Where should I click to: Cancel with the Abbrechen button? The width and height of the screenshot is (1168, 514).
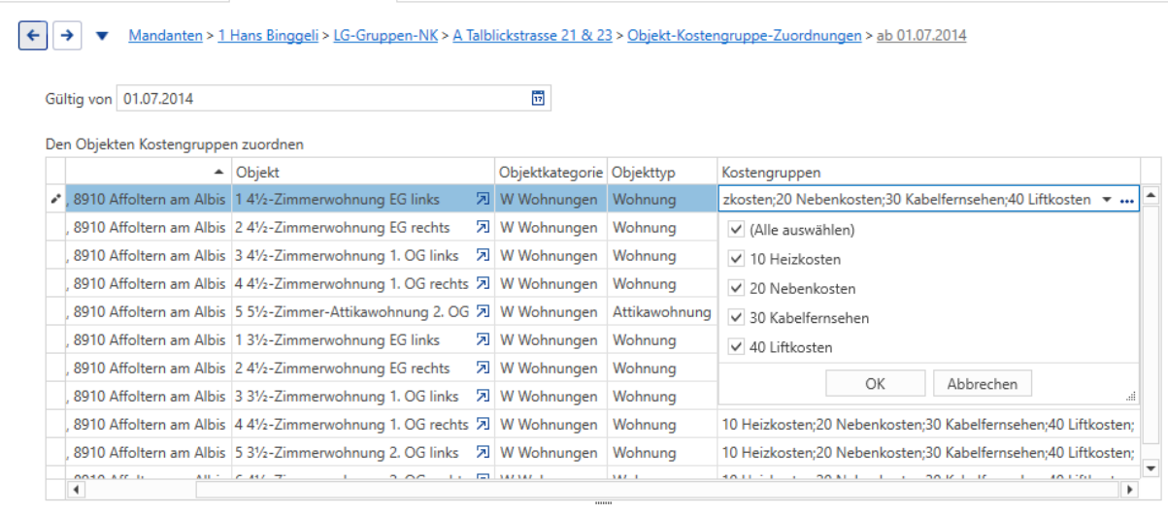(x=983, y=384)
